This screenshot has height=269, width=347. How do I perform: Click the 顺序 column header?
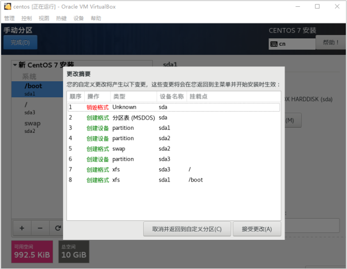coord(76,97)
